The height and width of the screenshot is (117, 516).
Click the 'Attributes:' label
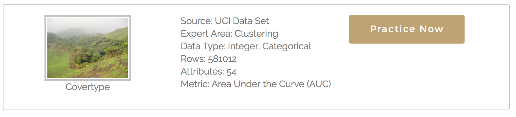tap(202, 71)
